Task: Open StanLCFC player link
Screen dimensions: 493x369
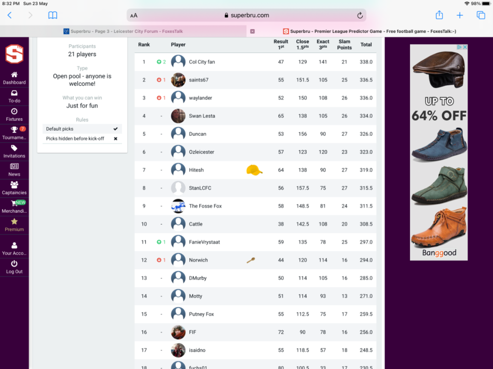Action: coord(200,188)
